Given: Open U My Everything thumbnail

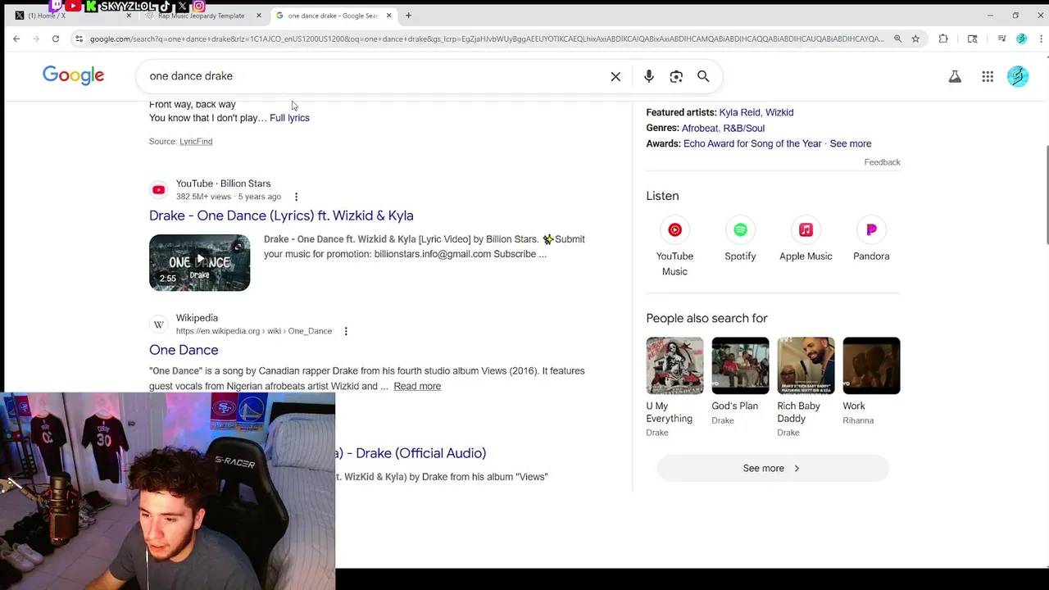Looking at the screenshot, I should (x=674, y=365).
